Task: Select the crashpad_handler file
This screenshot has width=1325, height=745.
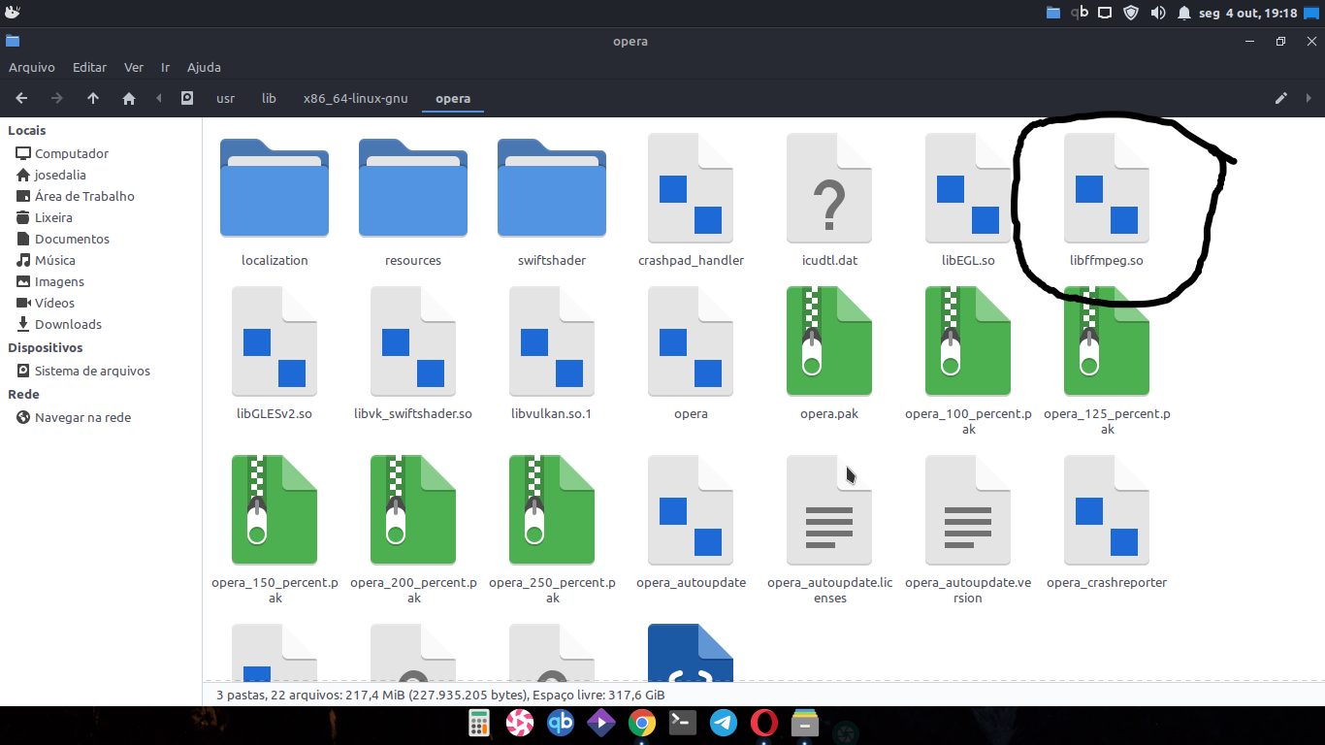Action: [691, 188]
